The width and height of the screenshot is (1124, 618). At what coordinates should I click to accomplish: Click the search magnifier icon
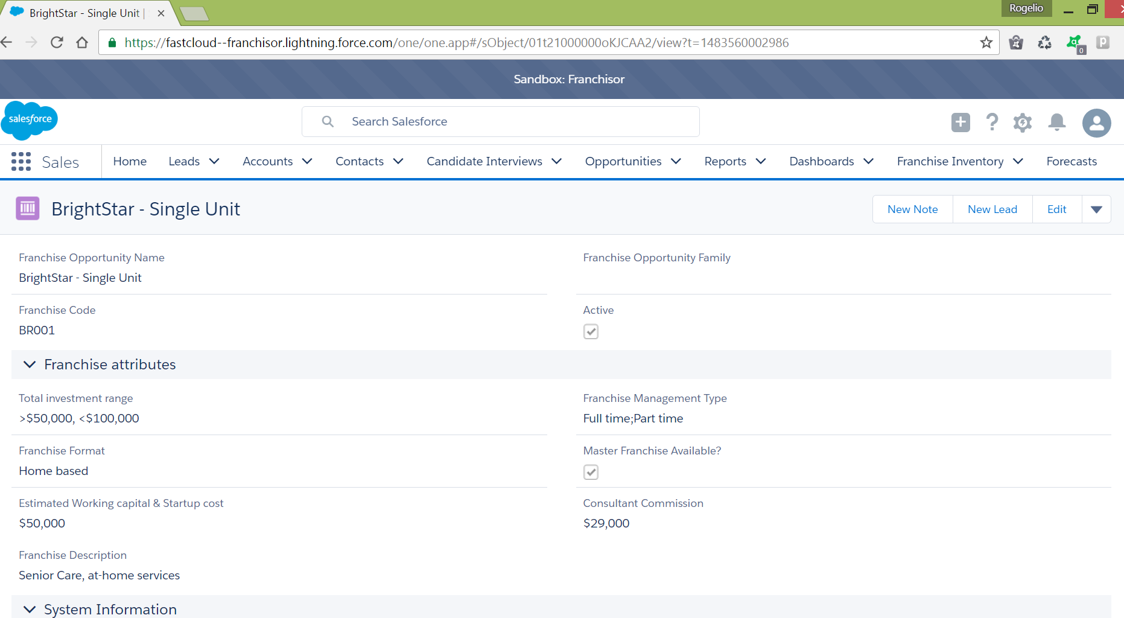click(328, 121)
